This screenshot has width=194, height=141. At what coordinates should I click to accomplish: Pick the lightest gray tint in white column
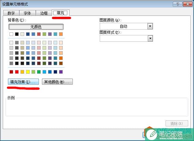click(x=11, y=43)
